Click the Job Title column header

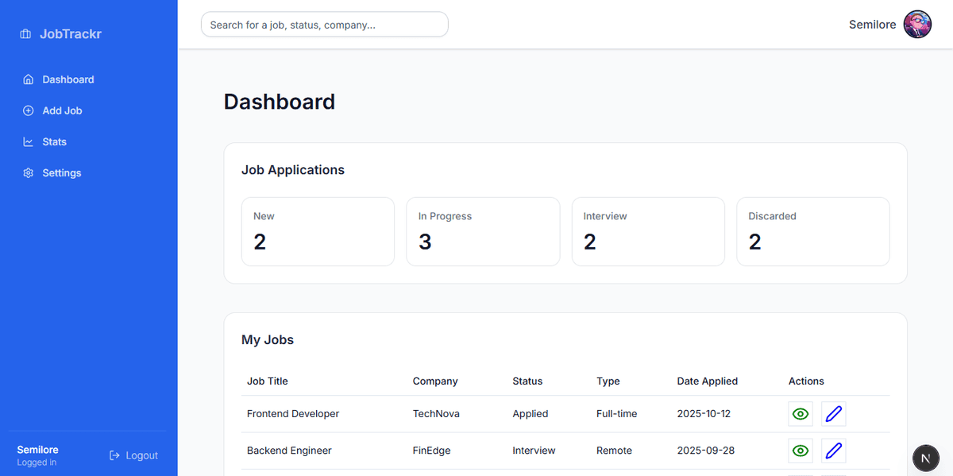pyautogui.click(x=268, y=381)
